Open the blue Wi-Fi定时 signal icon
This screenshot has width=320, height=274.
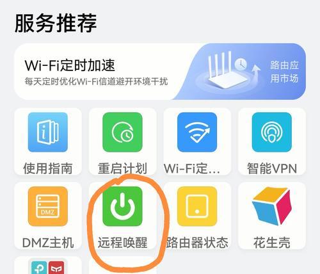197,132
